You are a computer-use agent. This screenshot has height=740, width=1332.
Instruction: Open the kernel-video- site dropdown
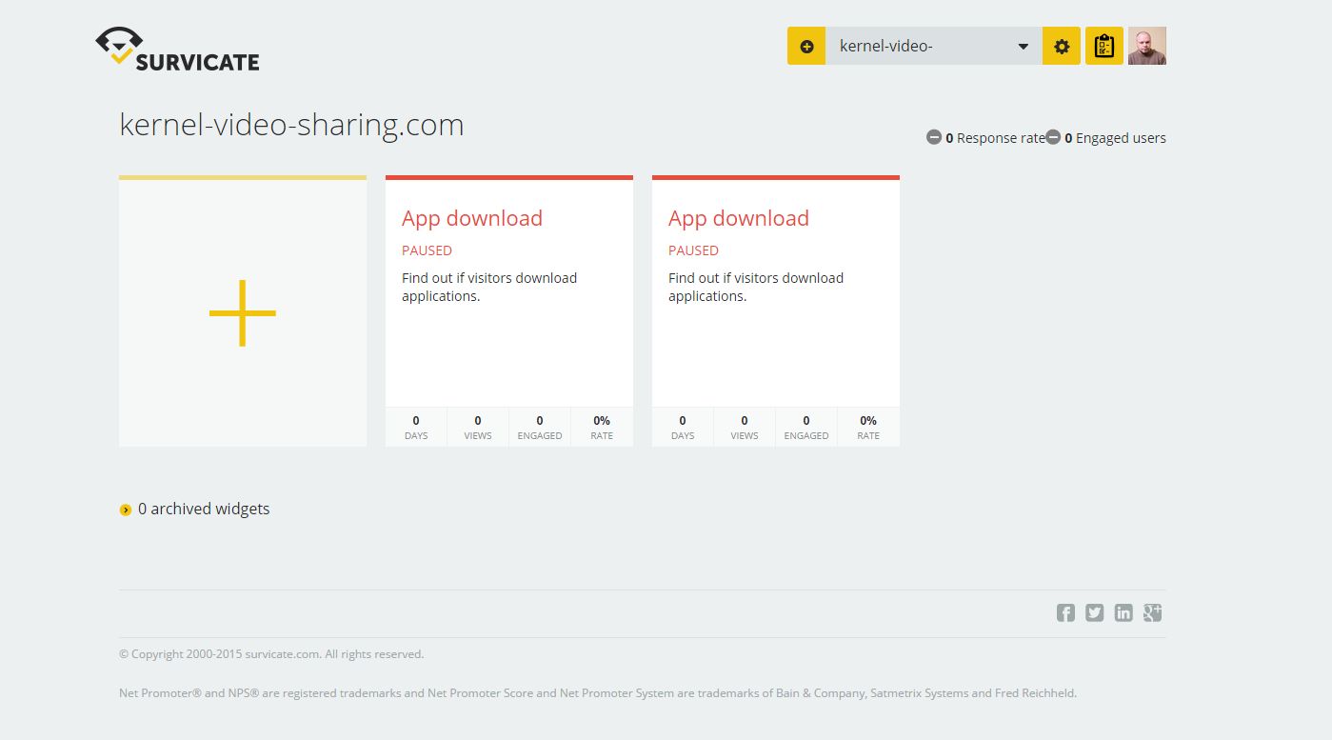[933, 46]
